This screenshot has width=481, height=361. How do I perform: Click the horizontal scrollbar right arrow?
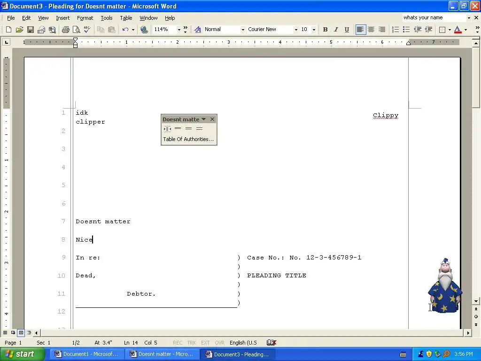coord(468,332)
